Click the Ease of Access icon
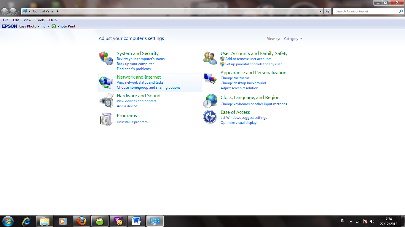The image size is (405, 227). pos(210,117)
